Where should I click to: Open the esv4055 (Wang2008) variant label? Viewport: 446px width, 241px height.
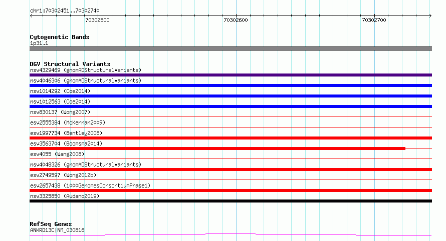pyautogui.click(x=57, y=154)
